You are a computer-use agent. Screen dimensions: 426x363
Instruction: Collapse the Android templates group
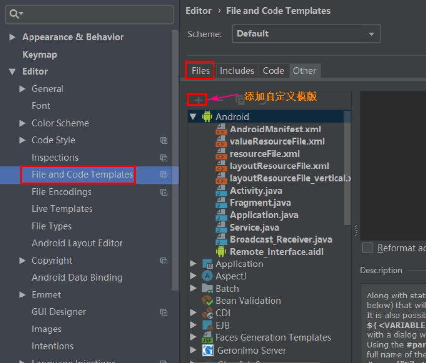(193, 117)
